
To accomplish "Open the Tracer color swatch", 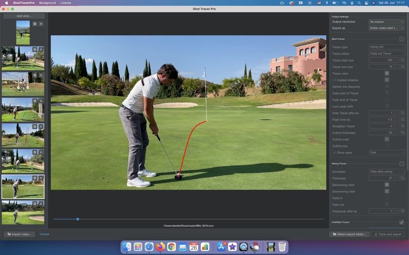I will point(387,73).
